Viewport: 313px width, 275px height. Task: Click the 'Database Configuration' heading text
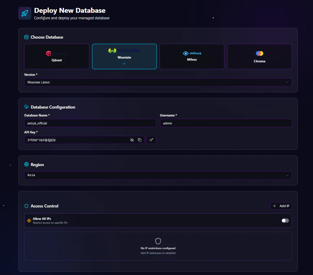point(53,107)
